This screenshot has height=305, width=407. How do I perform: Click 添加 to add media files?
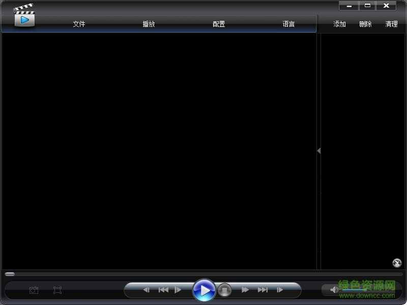coord(339,23)
